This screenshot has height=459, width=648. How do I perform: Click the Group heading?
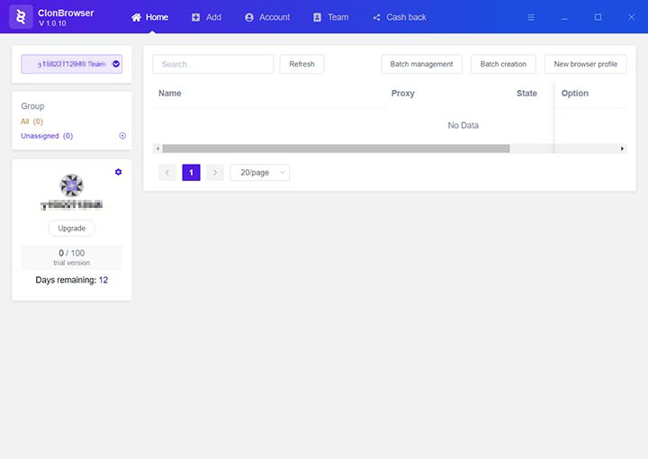coord(32,106)
